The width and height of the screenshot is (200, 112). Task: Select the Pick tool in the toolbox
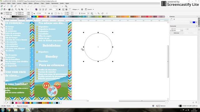tap(2, 17)
